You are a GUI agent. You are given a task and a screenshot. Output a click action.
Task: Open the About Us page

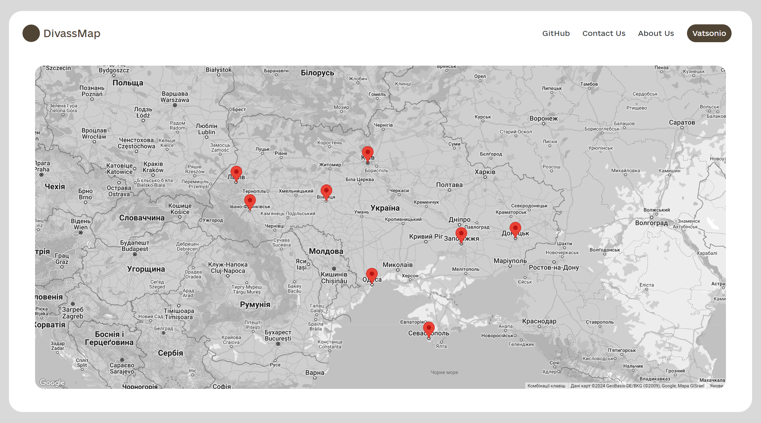[656, 33]
